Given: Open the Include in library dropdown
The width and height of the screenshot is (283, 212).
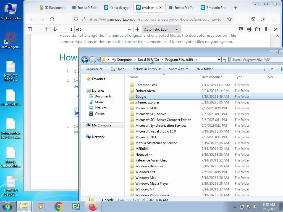Looking at the screenshot, I should pos(146,69).
